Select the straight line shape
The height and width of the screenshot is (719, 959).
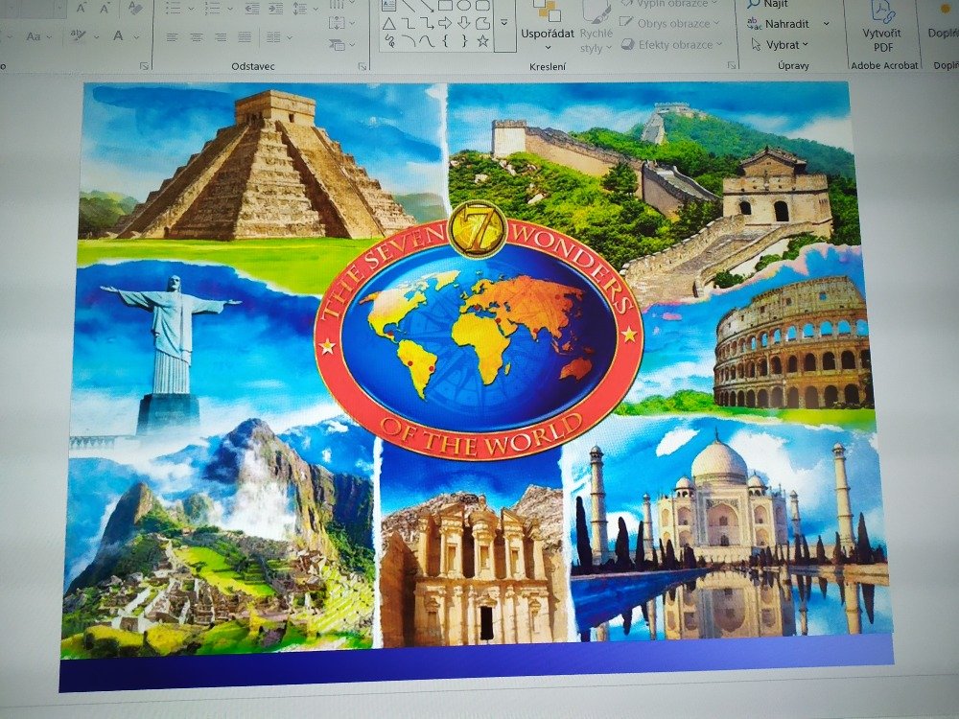[409, 6]
